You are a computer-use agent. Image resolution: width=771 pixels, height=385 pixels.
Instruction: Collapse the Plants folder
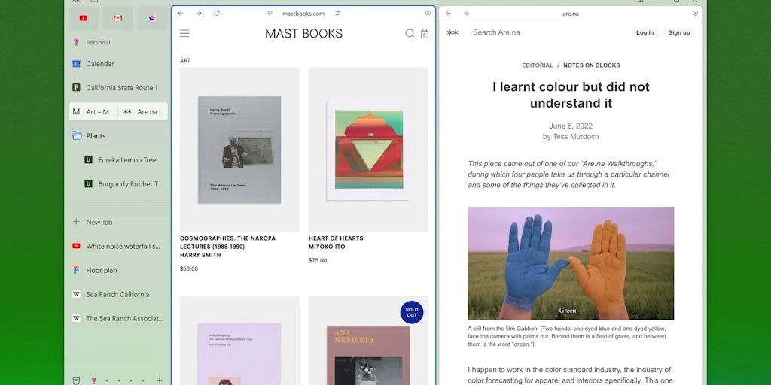tap(77, 136)
